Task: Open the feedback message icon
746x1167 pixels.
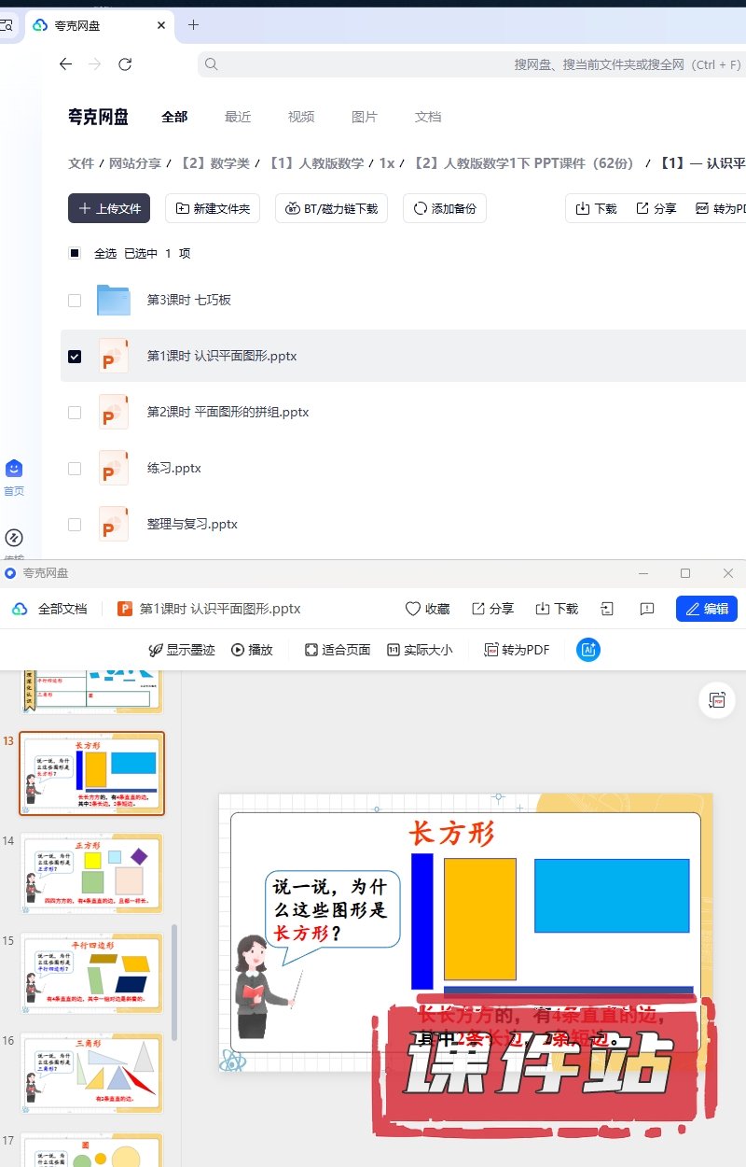Action: (x=647, y=609)
